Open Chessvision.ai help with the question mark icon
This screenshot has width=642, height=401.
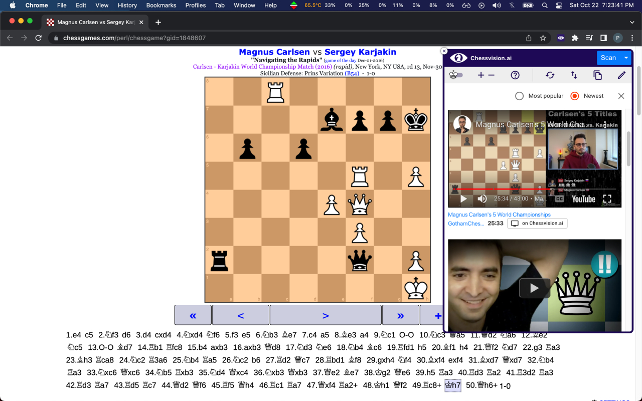click(x=515, y=74)
